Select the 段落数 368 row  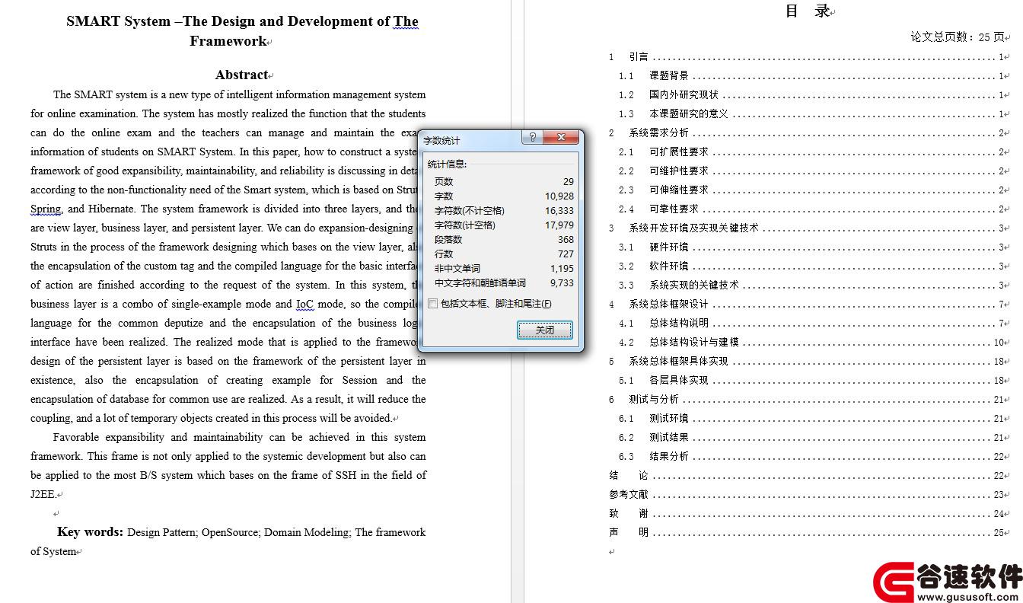[x=503, y=240]
